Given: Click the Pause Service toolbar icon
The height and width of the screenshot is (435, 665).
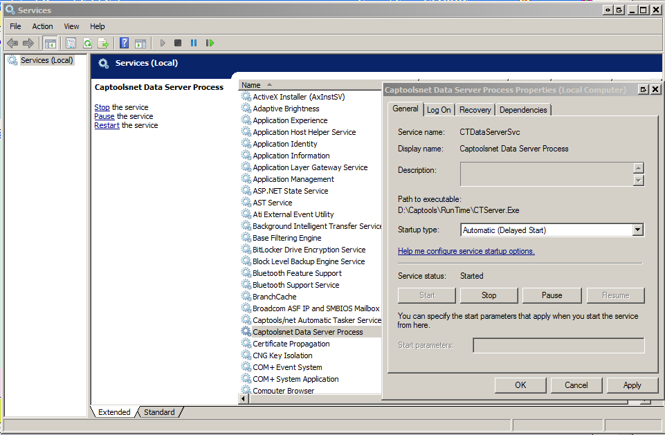Looking at the screenshot, I should [194, 43].
